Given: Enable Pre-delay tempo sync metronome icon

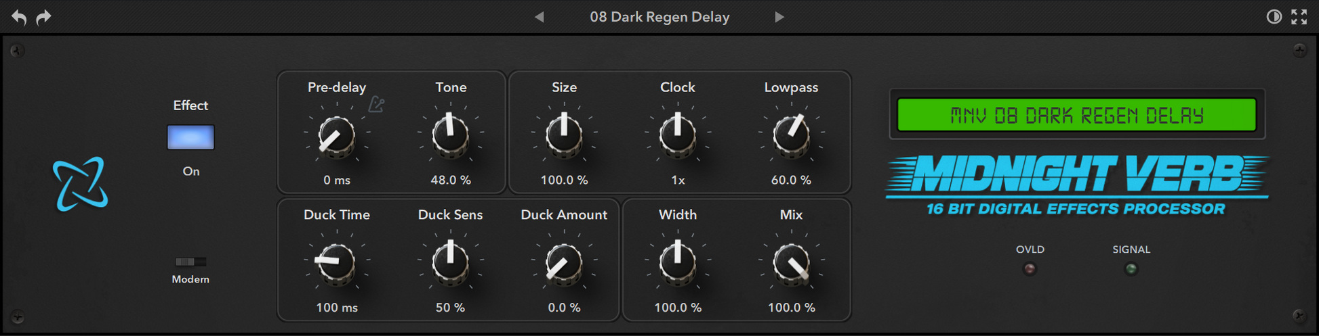Looking at the screenshot, I should pos(377,104).
